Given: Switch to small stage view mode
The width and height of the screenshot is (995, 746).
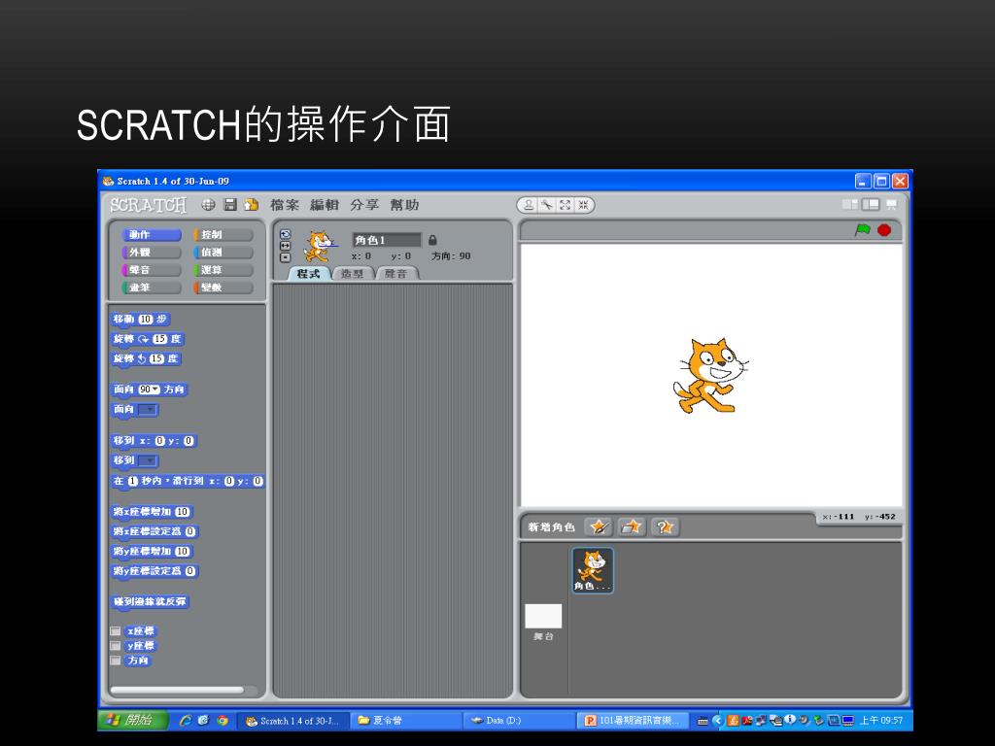Looking at the screenshot, I should 849,204.
